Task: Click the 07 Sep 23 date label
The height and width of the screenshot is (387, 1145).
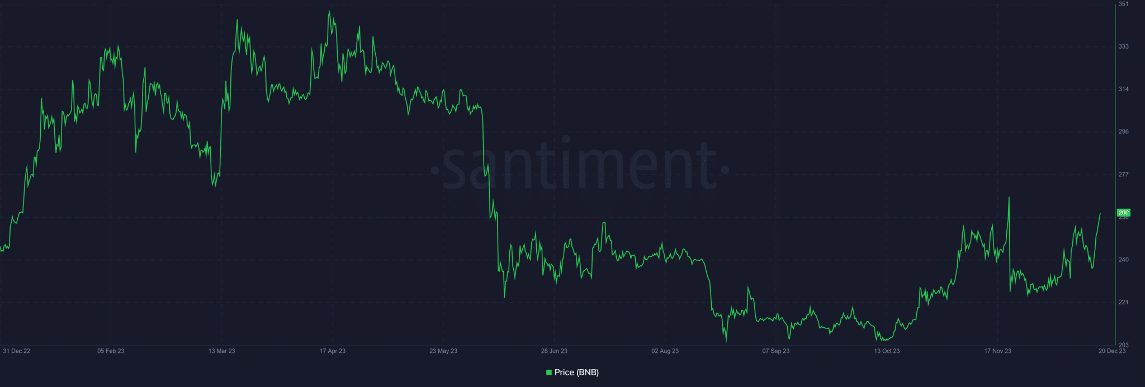Action: point(776,351)
